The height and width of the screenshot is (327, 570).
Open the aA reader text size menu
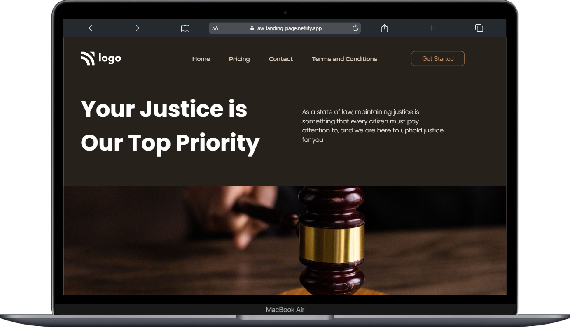coord(215,28)
